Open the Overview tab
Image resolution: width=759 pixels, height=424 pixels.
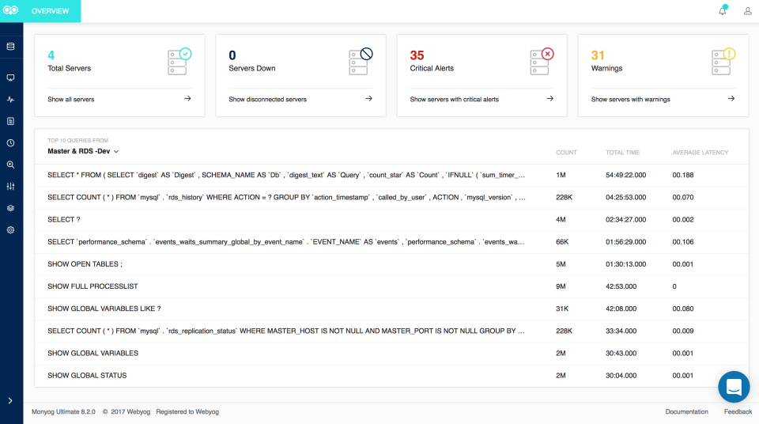50,10
